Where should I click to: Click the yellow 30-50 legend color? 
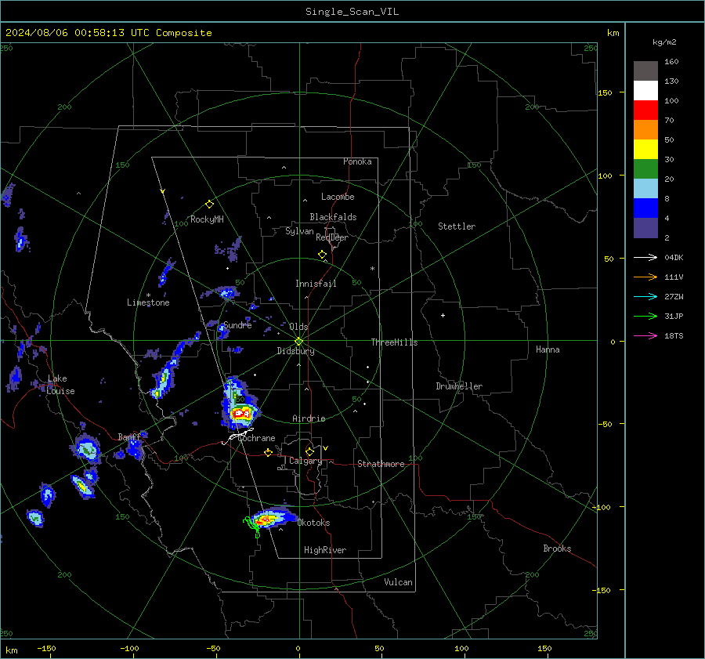pos(645,150)
